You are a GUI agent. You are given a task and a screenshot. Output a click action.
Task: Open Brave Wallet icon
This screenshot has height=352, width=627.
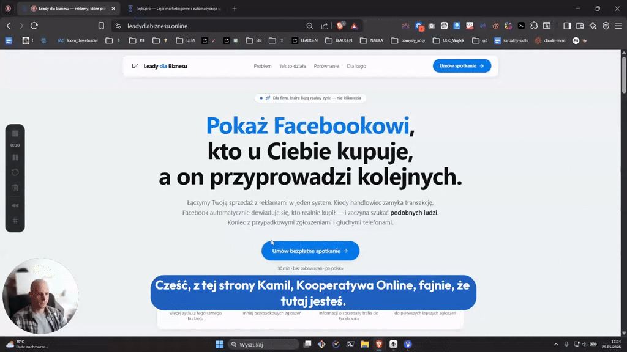pos(580,26)
